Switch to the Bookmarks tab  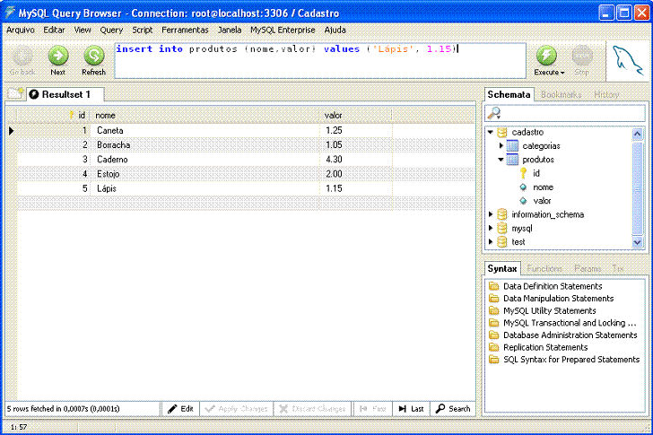(x=561, y=94)
